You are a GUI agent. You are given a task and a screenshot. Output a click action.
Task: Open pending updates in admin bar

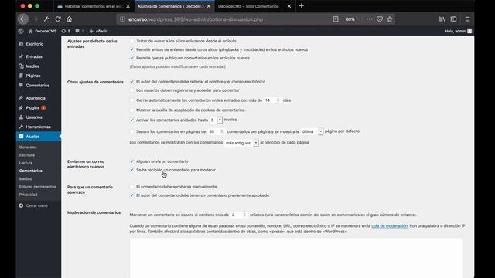(x=66, y=31)
